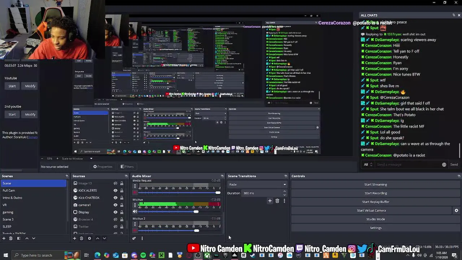Click Start Virtual Camera button

click(371, 211)
